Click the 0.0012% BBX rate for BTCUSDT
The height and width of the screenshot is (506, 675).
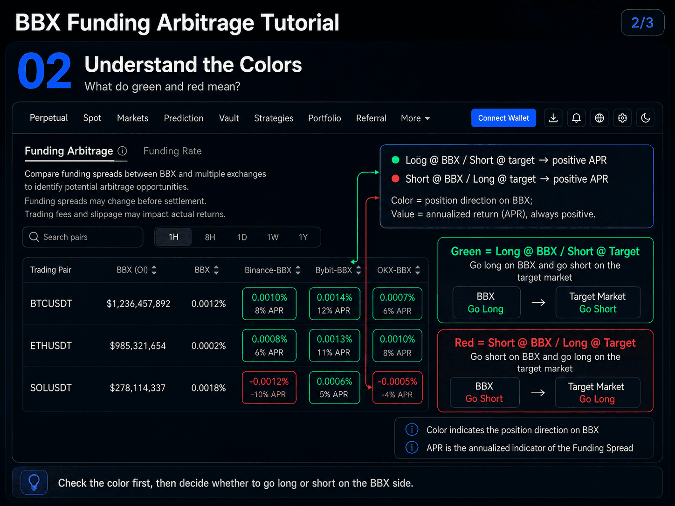tap(208, 304)
